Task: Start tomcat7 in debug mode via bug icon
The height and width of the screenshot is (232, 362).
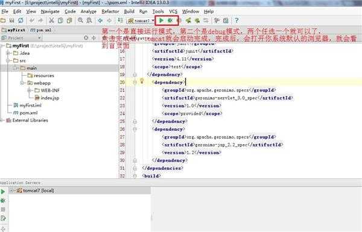Action: 170,20
